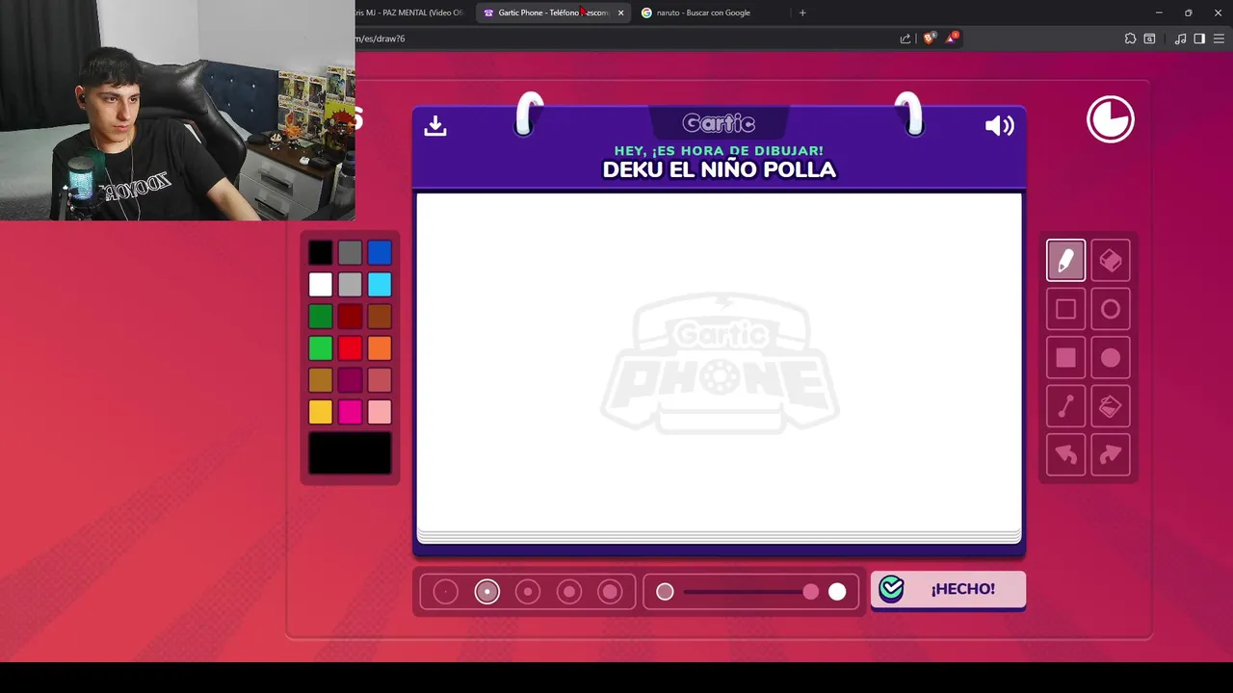
Task: Select the second brush size
Action: click(487, 592)
